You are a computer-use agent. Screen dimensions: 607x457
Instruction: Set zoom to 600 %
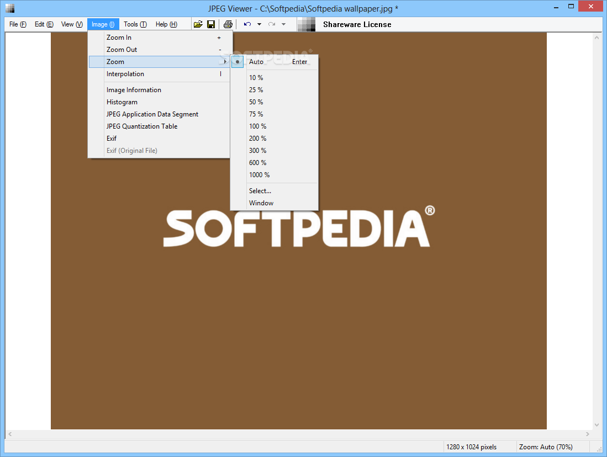274,162
